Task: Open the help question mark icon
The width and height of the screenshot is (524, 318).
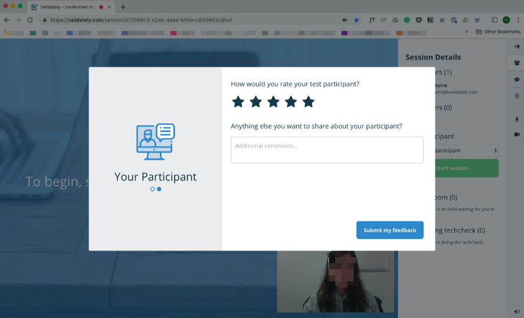Action: coord(517,96)
